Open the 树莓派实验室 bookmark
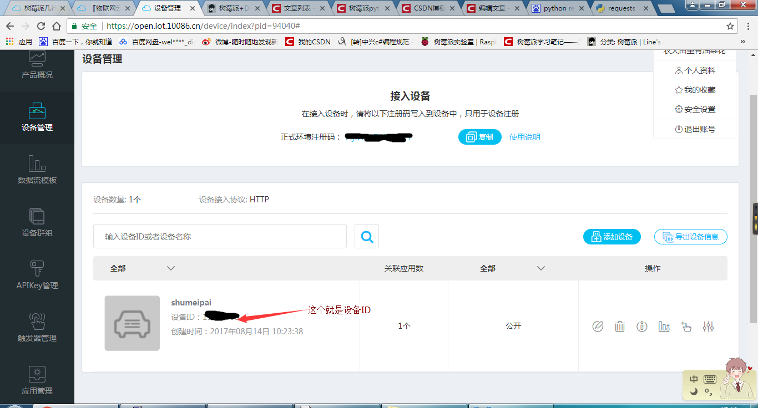Screen dimensions: 758x408 [x=459, y=42]
